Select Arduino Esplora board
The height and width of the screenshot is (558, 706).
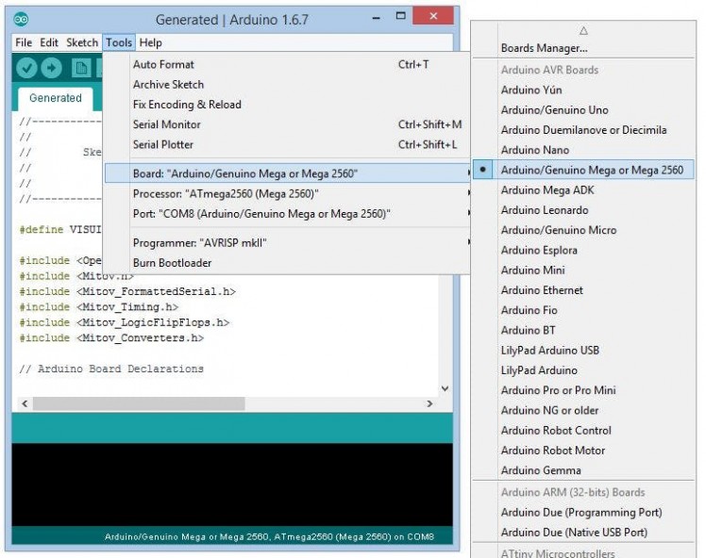[583, 250]
